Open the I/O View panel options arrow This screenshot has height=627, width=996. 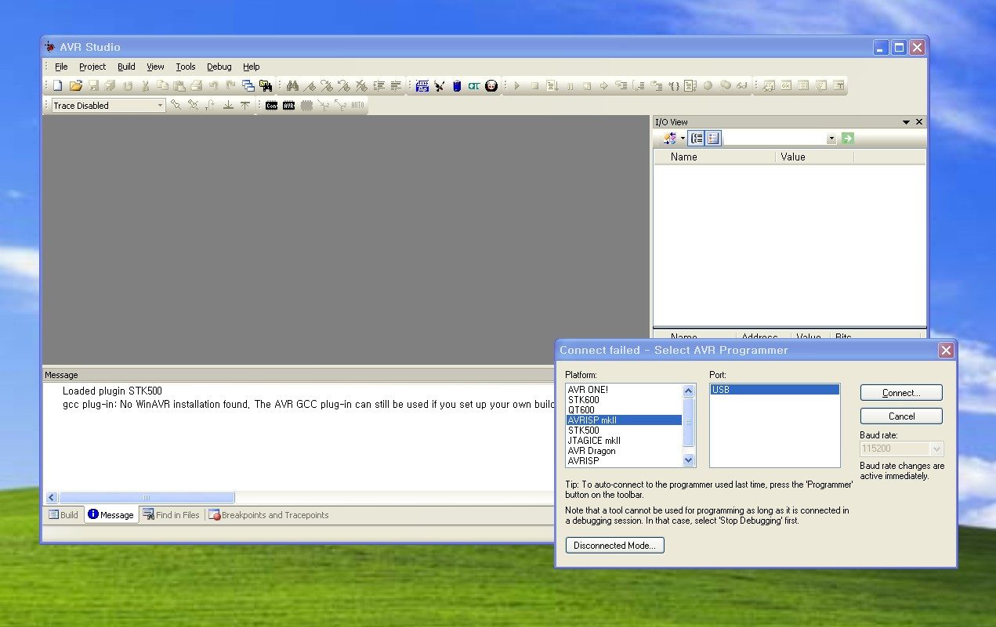click(906, 122)
